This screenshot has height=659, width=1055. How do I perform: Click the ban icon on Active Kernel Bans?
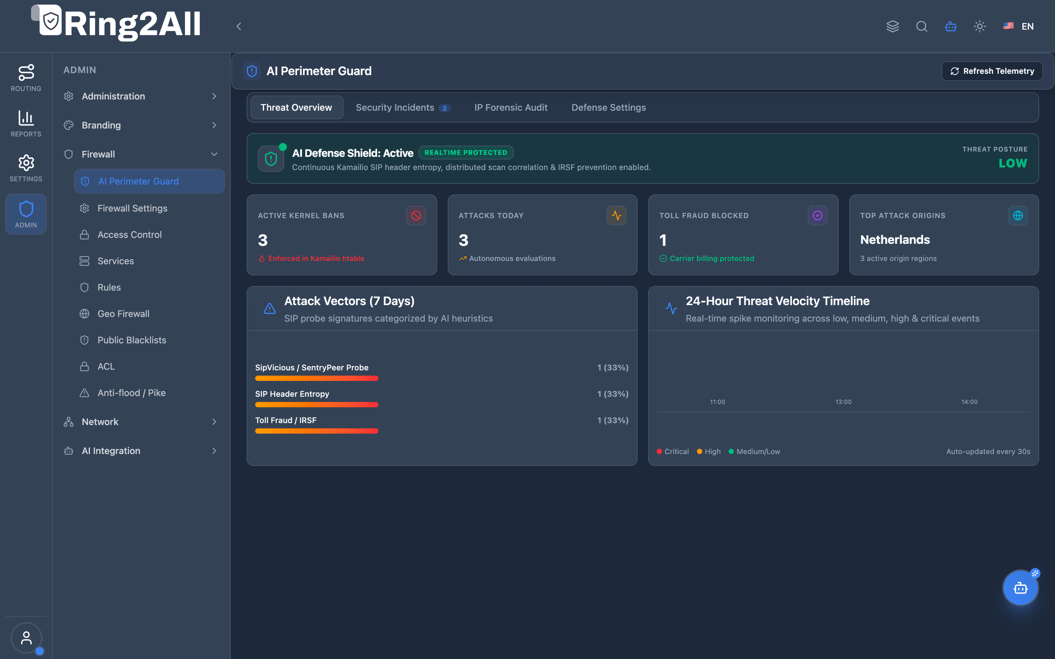[x=416, y=215]
